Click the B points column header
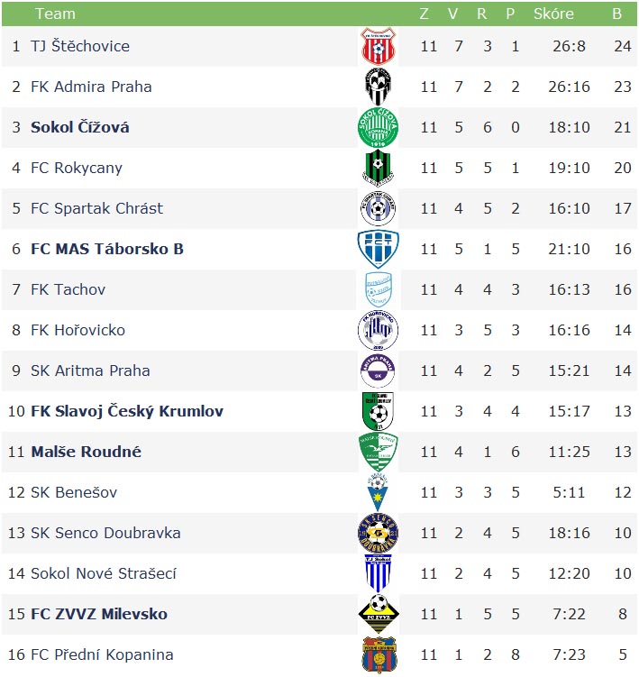 click(x=617, y=14)
